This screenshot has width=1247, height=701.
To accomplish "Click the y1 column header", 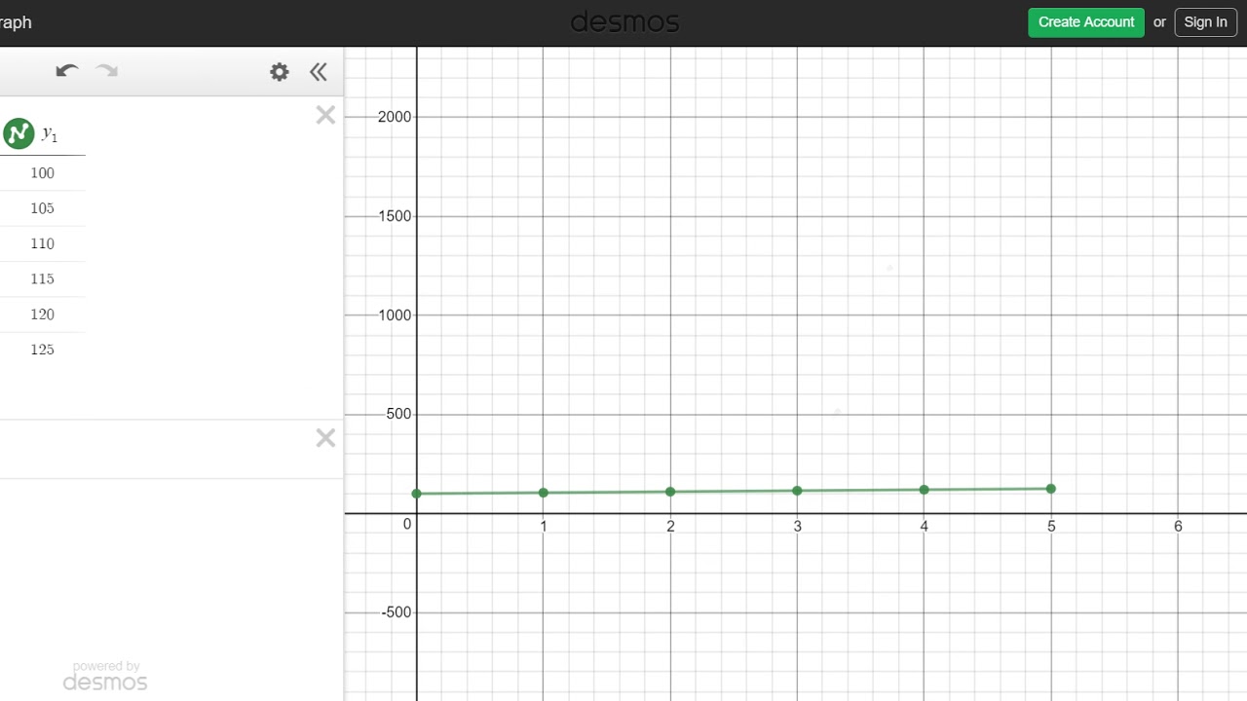I will coord(50,134).
